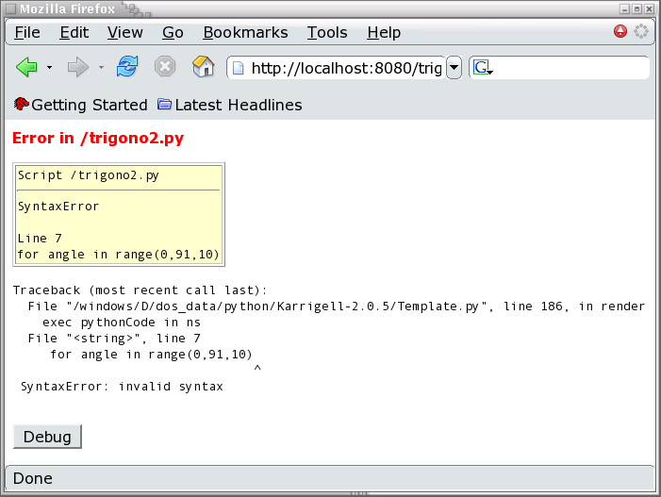Viewport: 661px width, 497px height.
Task: Open the Help menu
Action: click(384, 32)
